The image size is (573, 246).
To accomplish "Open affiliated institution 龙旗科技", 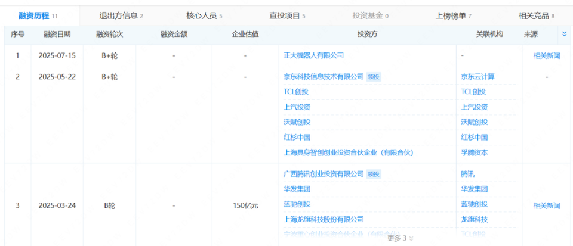I will [x=475, y=219].
